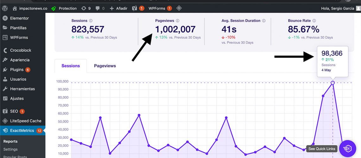This screenshot has width=361, height=158.
Task: Open the comments admin bar item
Action: (x=100, y=8)
